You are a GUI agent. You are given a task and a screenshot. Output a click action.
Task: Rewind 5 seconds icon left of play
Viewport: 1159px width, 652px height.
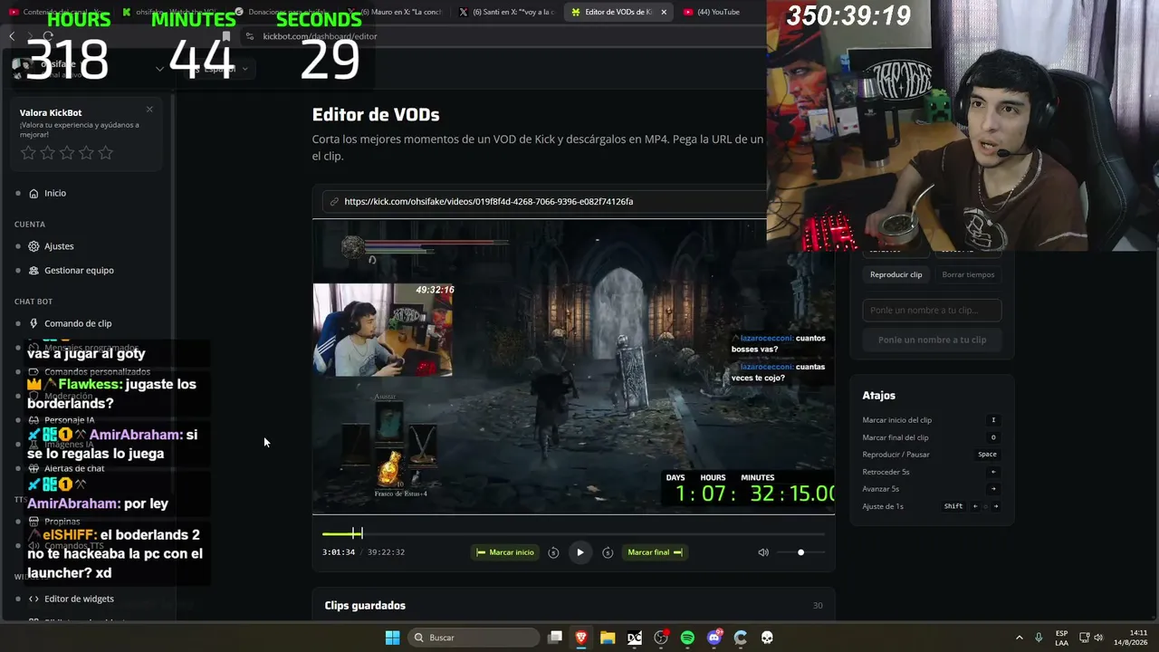553,552
